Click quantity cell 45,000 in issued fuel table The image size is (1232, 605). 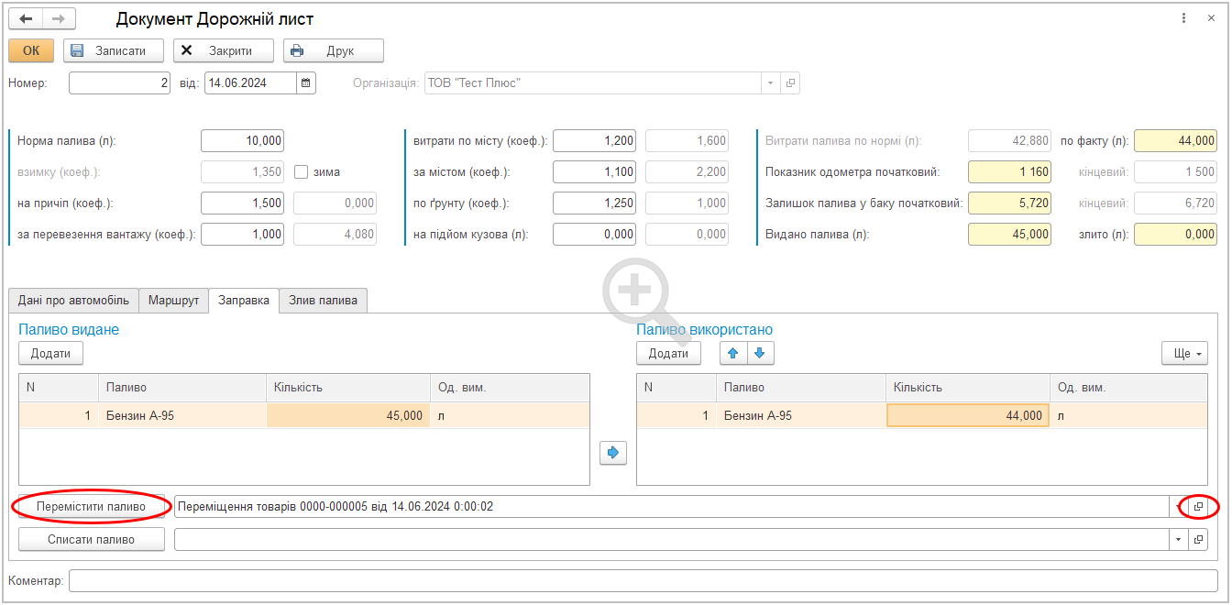point(348,415)
